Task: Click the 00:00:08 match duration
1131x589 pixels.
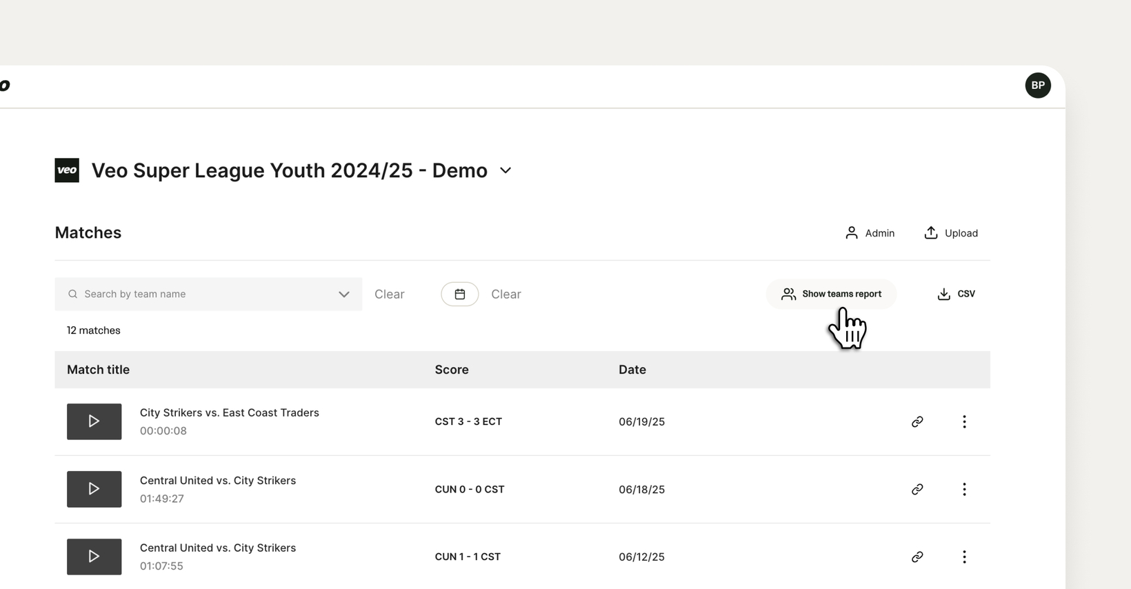Action: (x=163, y=431)
